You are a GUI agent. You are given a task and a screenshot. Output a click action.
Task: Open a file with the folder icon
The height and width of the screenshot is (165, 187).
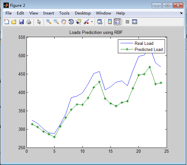[14, 22]
